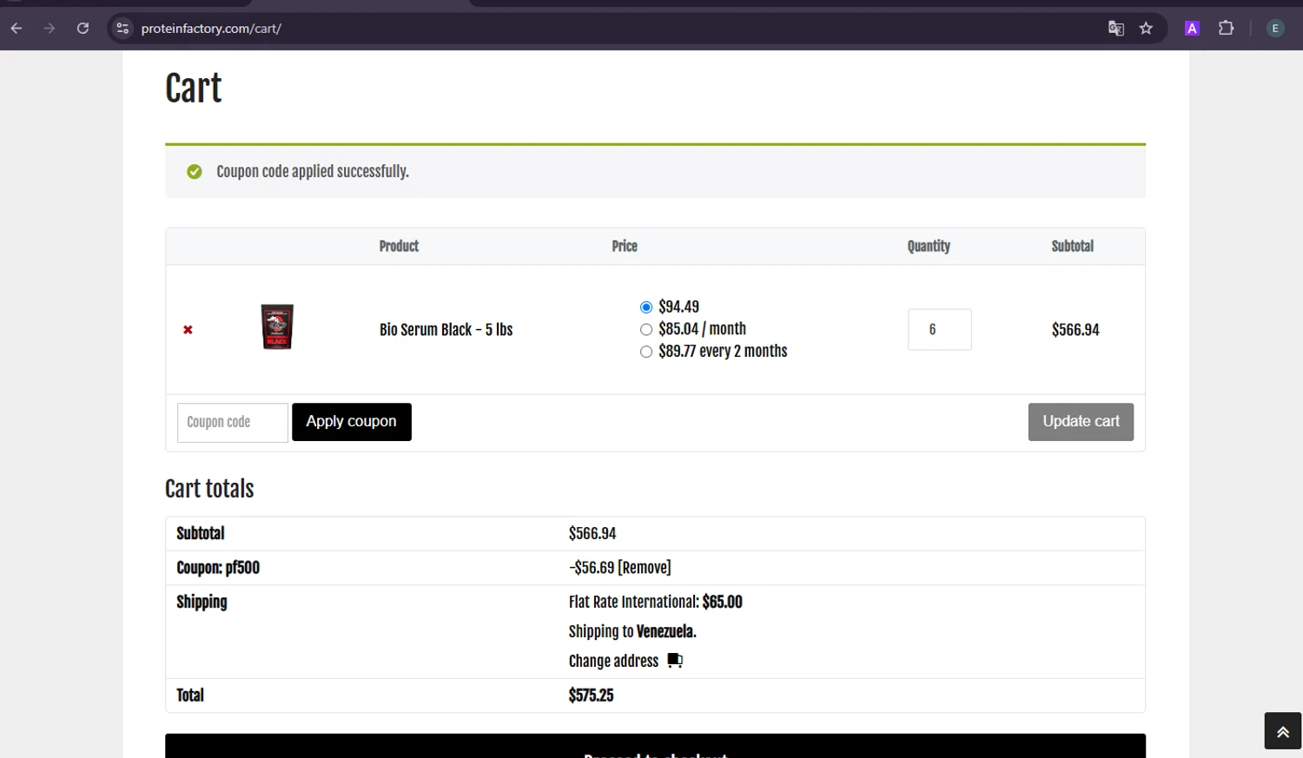The width and height of the screenshot is (1303, 758).
Task: Click the Price column header
Action: (x=625, y=247)
